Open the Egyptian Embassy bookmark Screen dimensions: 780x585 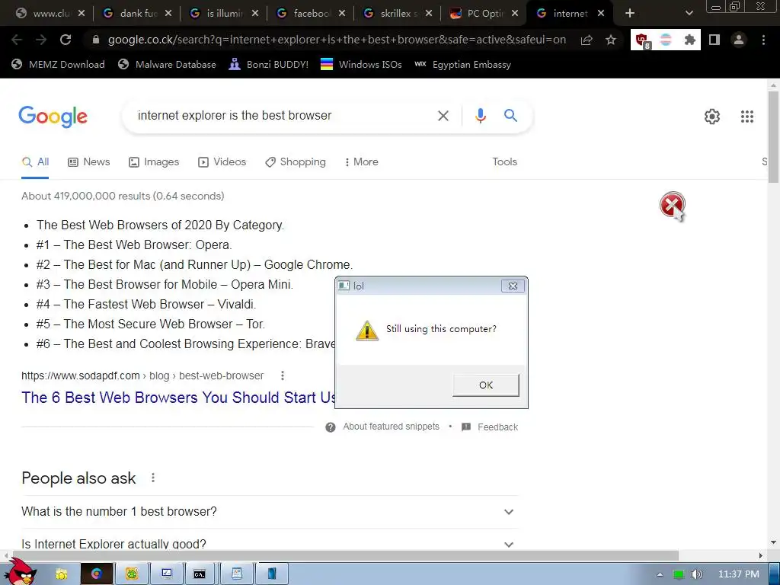[x=462, y=65]
